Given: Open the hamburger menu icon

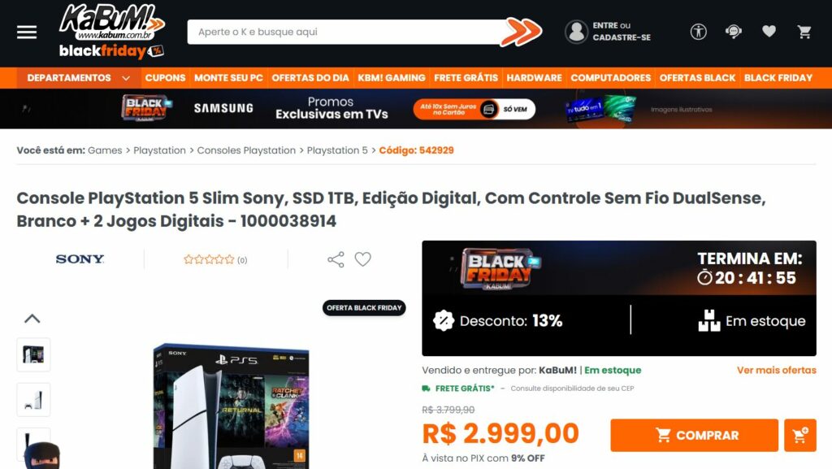Looking at the screenshot, I should click(27, 33).
